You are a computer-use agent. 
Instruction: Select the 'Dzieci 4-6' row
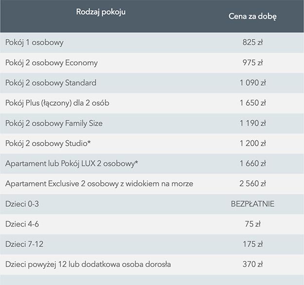(152, 224)
